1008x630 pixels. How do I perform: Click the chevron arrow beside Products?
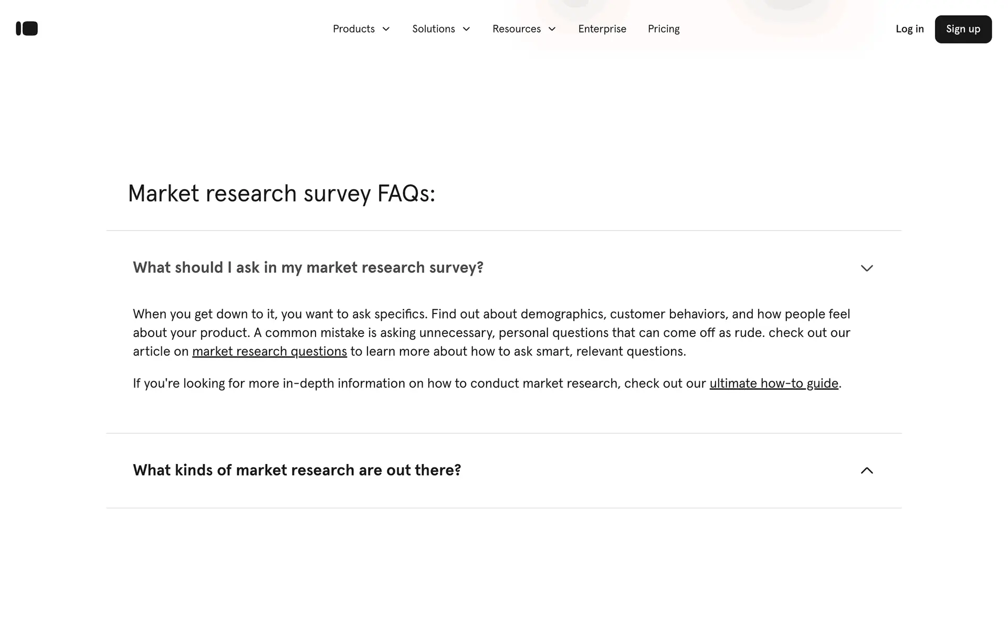click(386, 29)
